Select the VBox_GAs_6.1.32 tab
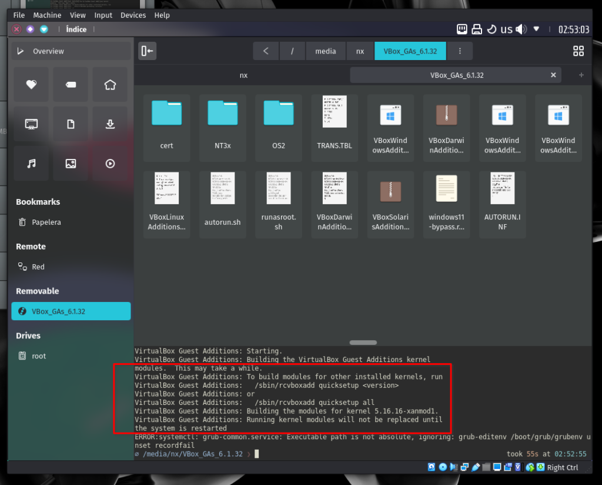The image size is (602, 485). pos(456,75)
